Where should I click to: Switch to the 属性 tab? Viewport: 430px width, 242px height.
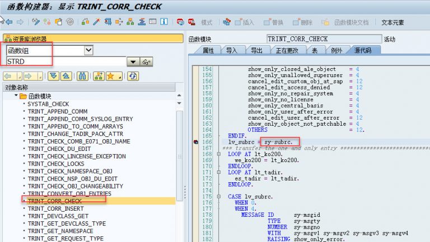point(208,50)
